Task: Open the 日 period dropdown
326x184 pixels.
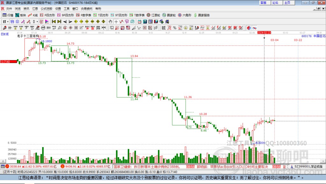Action: (x=5, y=22)
